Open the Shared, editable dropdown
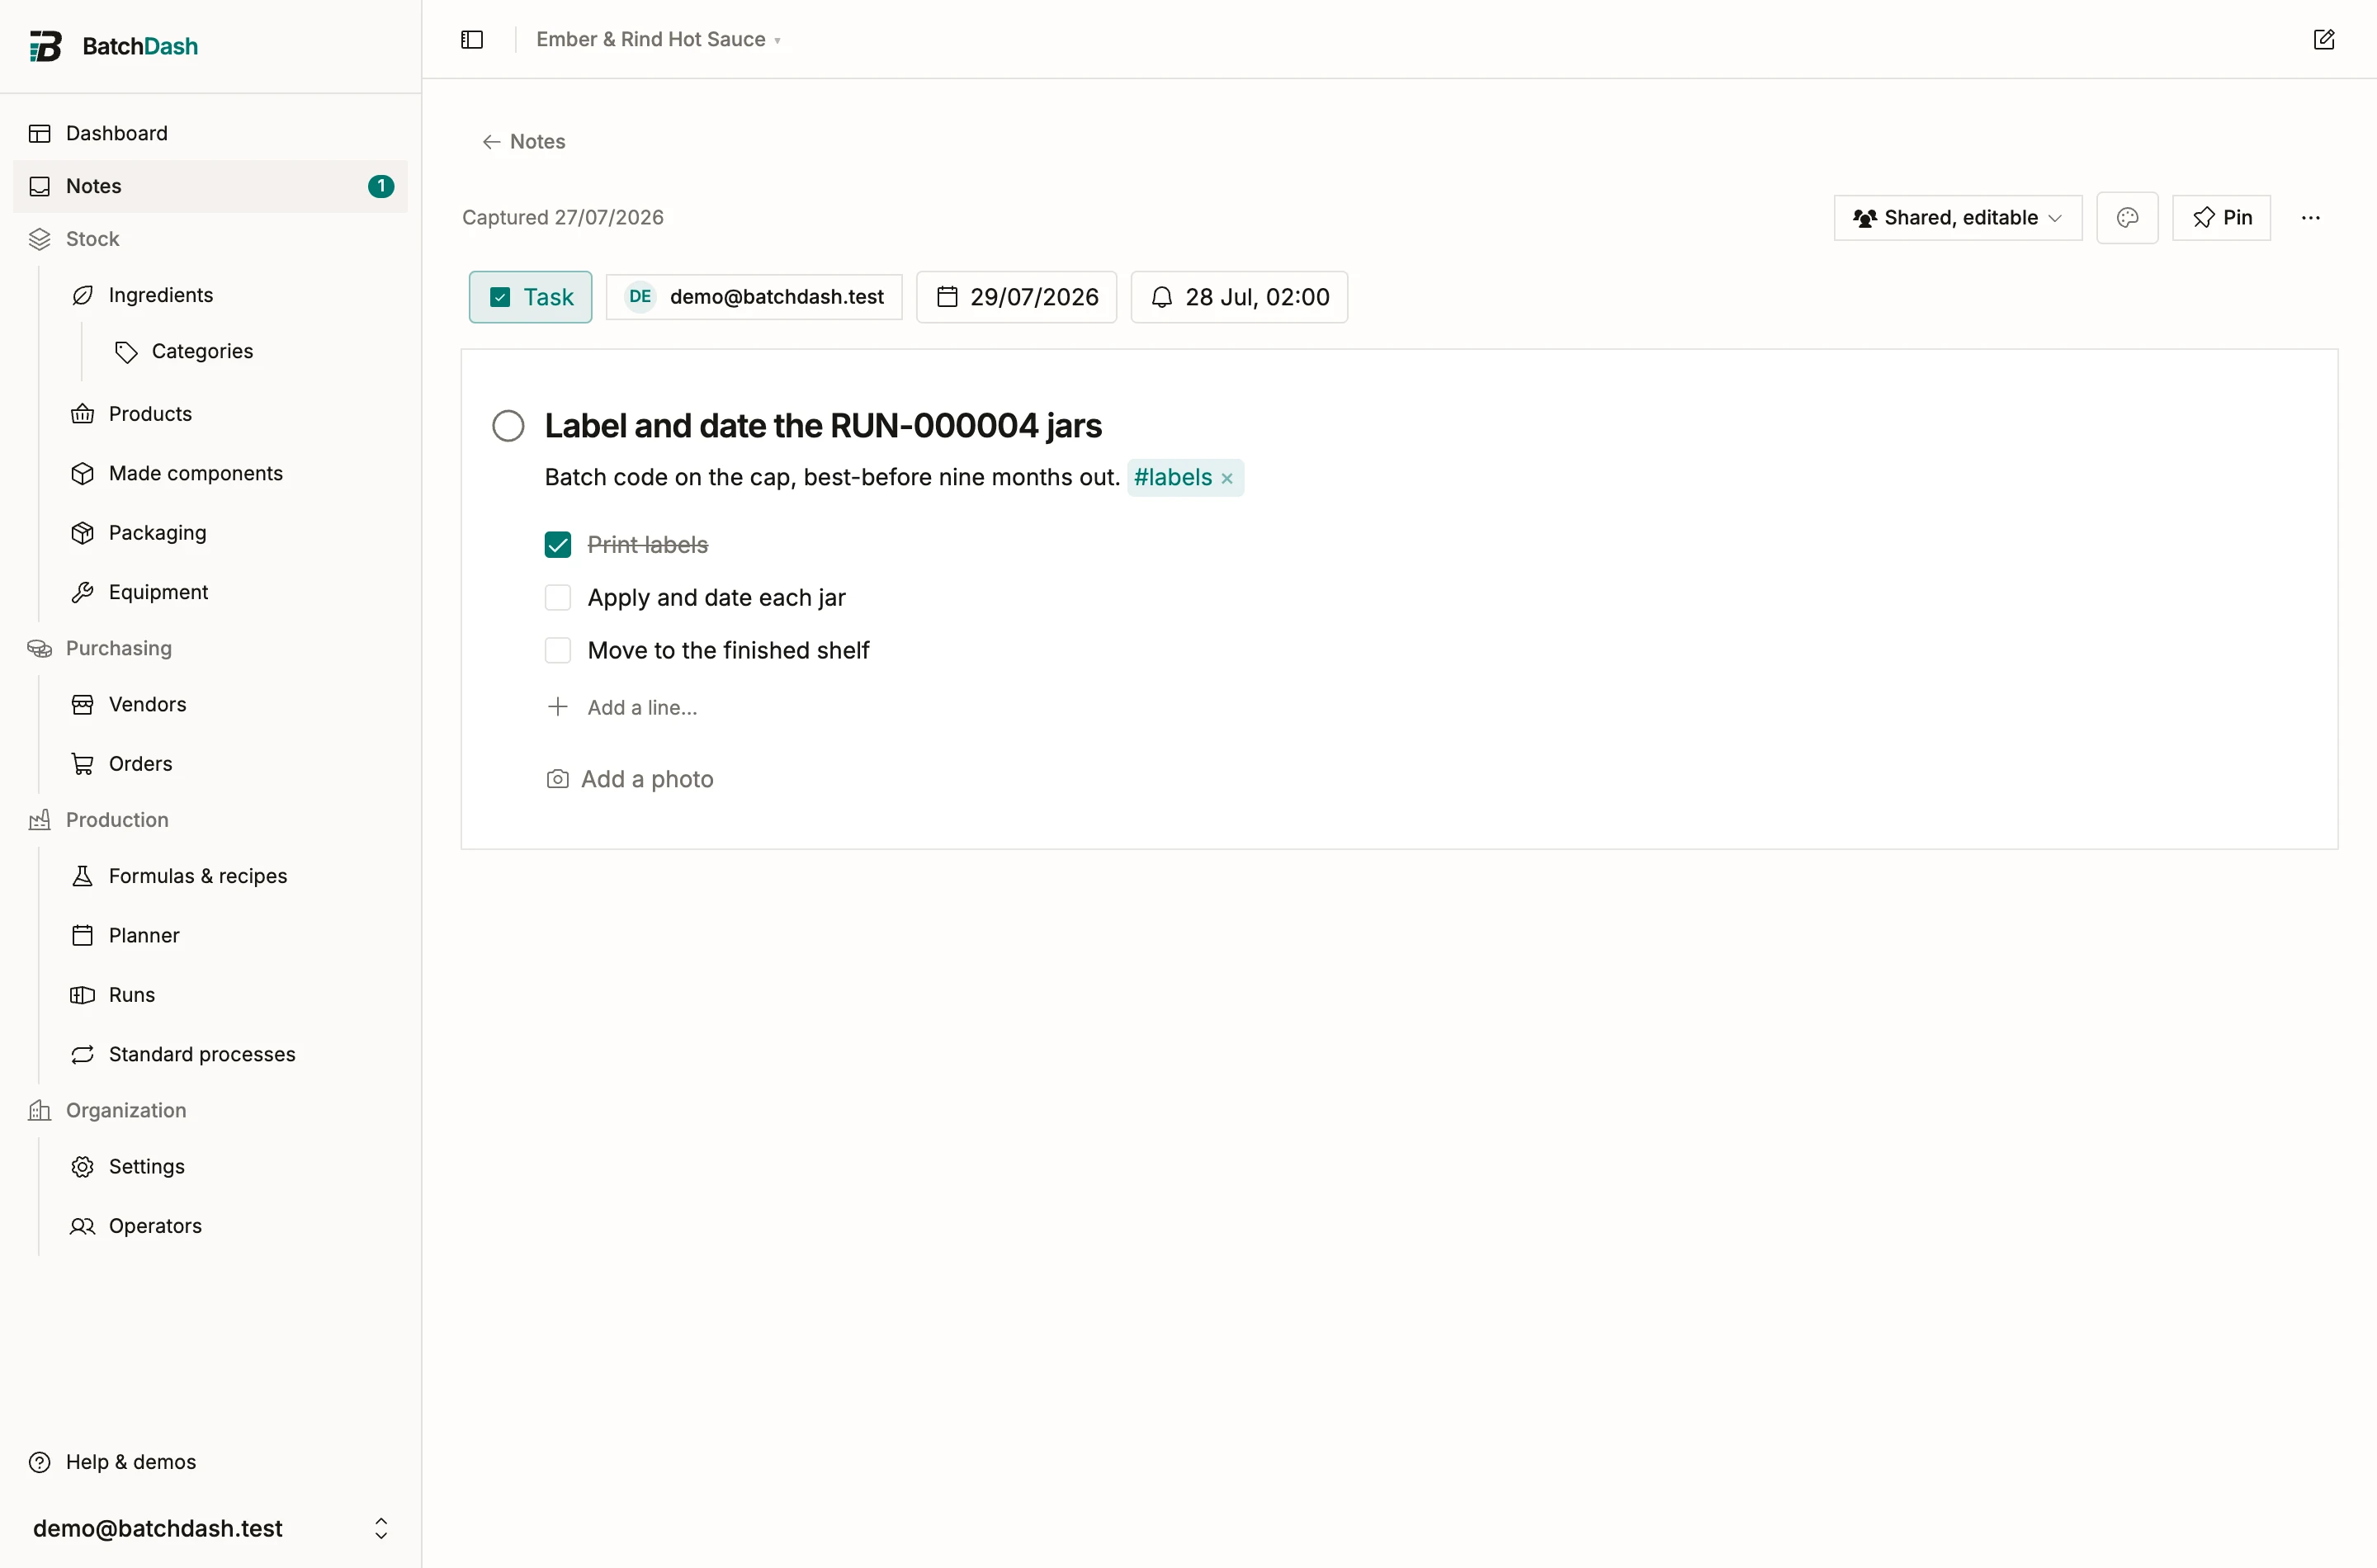This screenshot has height=1568, width=2377. 1957,217
